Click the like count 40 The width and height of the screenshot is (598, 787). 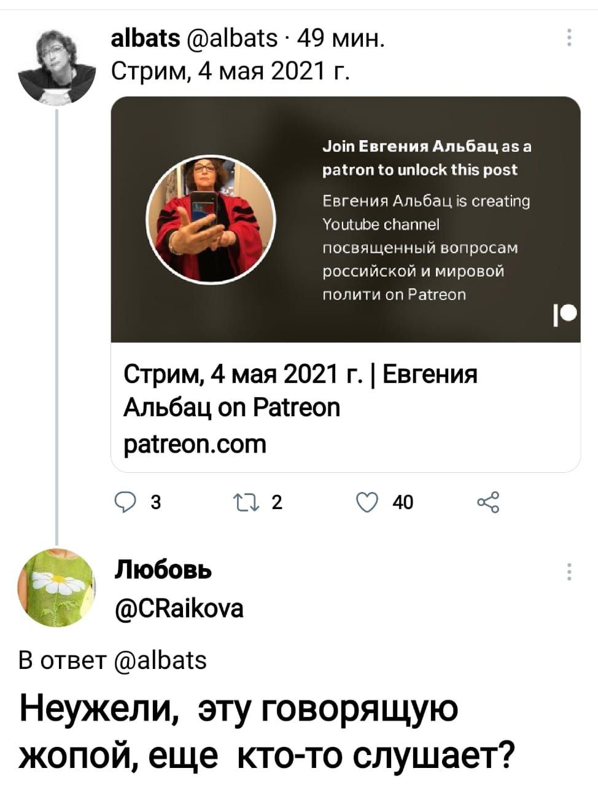pyautogui.click(x=403, y=503)
